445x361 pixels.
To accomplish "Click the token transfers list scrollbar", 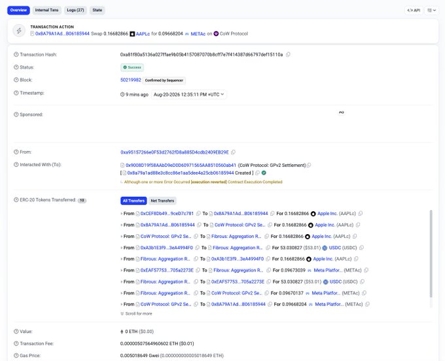I will point(431,254).
